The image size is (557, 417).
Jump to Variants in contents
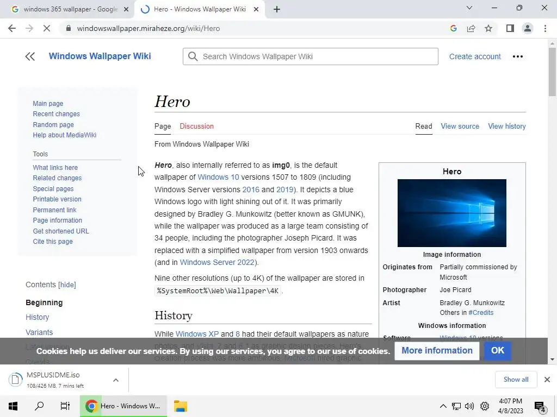tap(39, 332)
